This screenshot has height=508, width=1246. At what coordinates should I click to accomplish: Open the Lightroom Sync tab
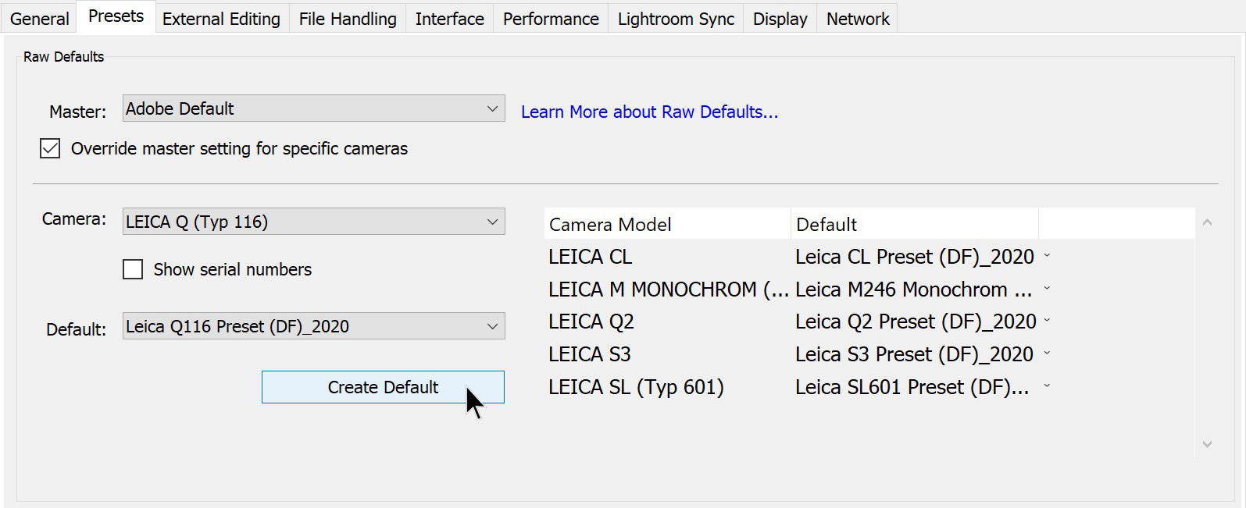[676, 19]
